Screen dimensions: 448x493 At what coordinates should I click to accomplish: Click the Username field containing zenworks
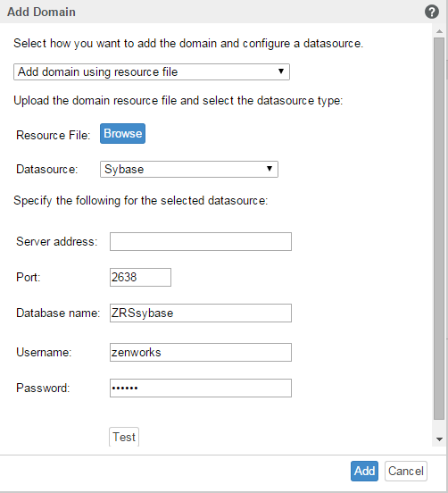pyautogui.click(x=201, y=352)
